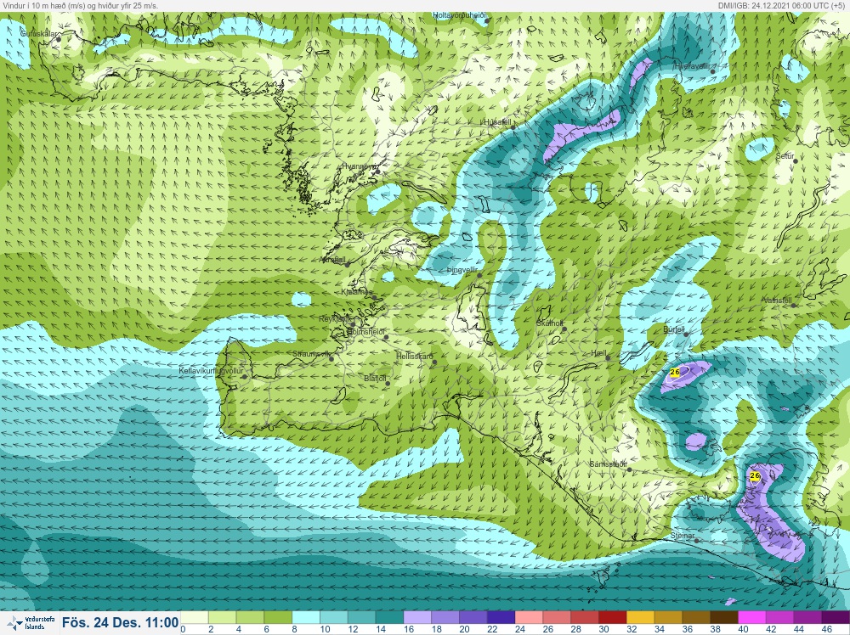Click the Þingvellir station label

pyautogui.click(x=462, y=270)
